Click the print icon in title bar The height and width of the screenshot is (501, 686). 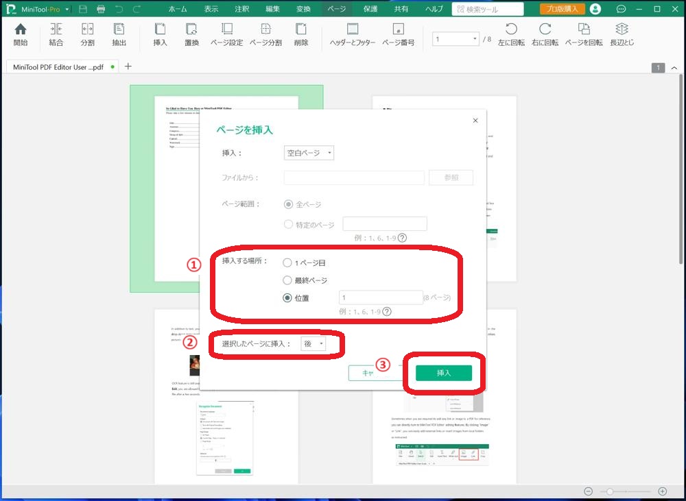coord(101,9)
